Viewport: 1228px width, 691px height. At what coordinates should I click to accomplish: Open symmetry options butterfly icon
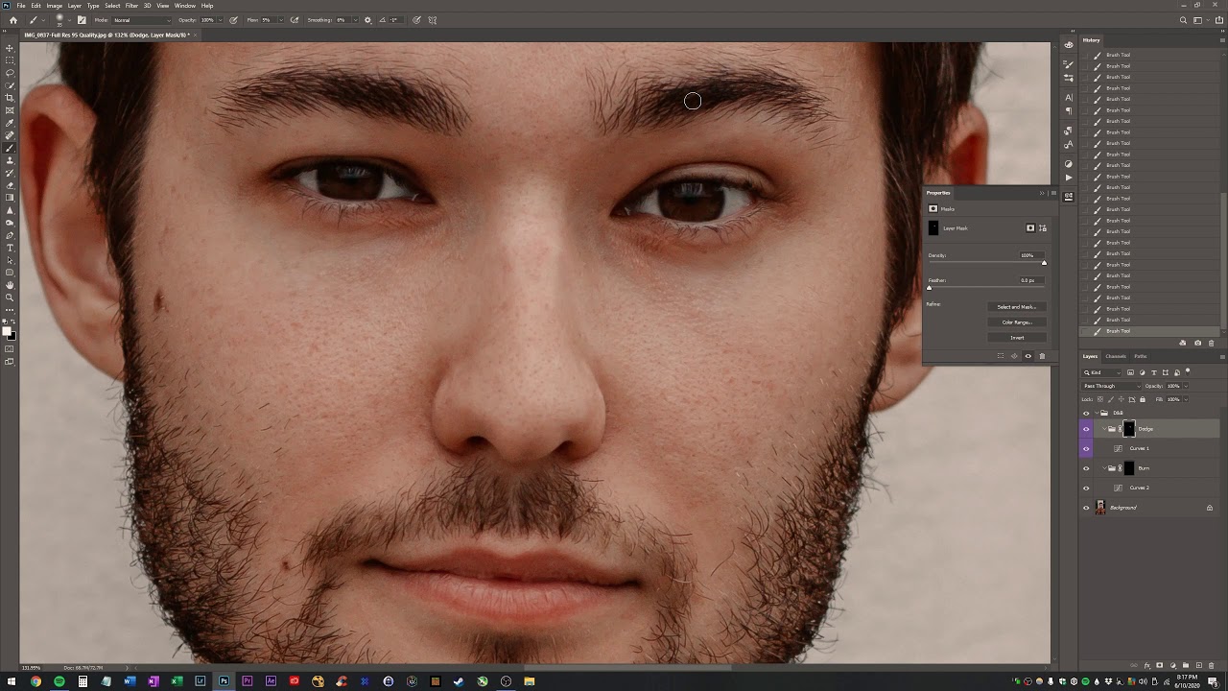(x=433, y=20)
